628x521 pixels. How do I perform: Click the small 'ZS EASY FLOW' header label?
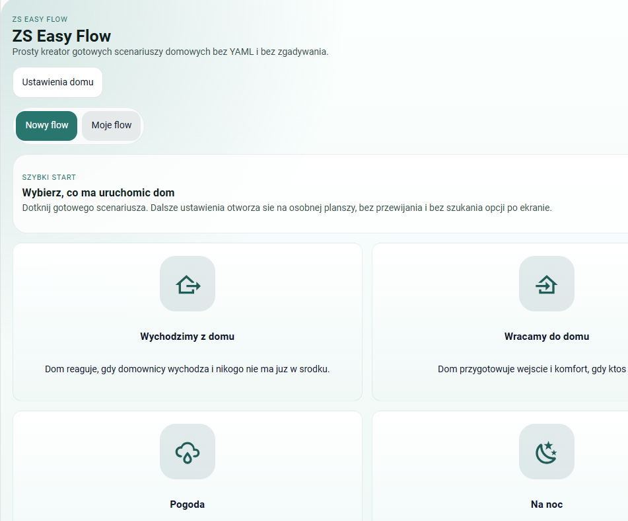(x=40, y=19)
